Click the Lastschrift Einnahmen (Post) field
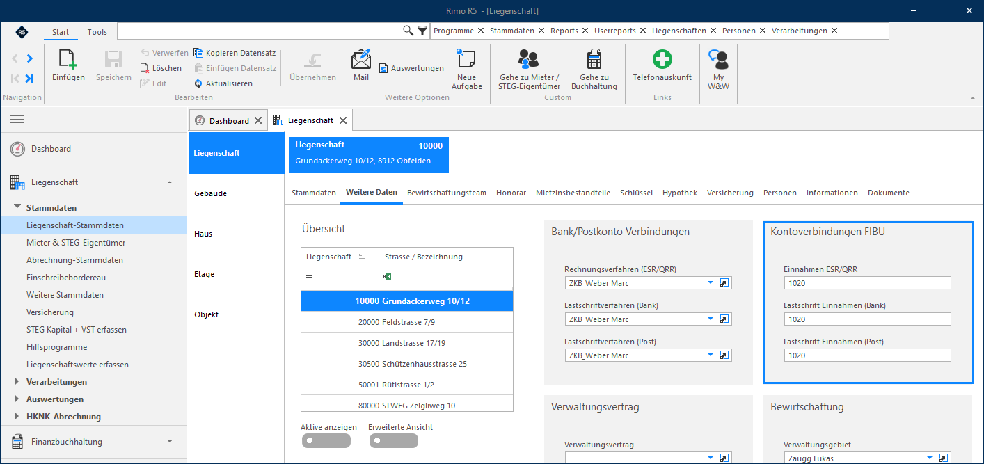This screenshot has width=984, height=464. click(867, 355)
